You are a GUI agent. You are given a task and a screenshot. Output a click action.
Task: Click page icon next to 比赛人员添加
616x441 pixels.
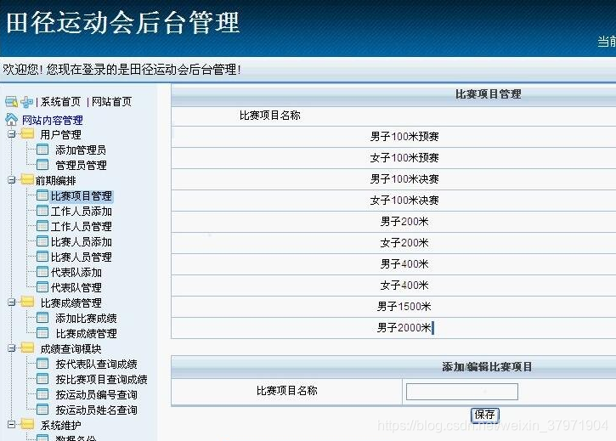point(42,241)
